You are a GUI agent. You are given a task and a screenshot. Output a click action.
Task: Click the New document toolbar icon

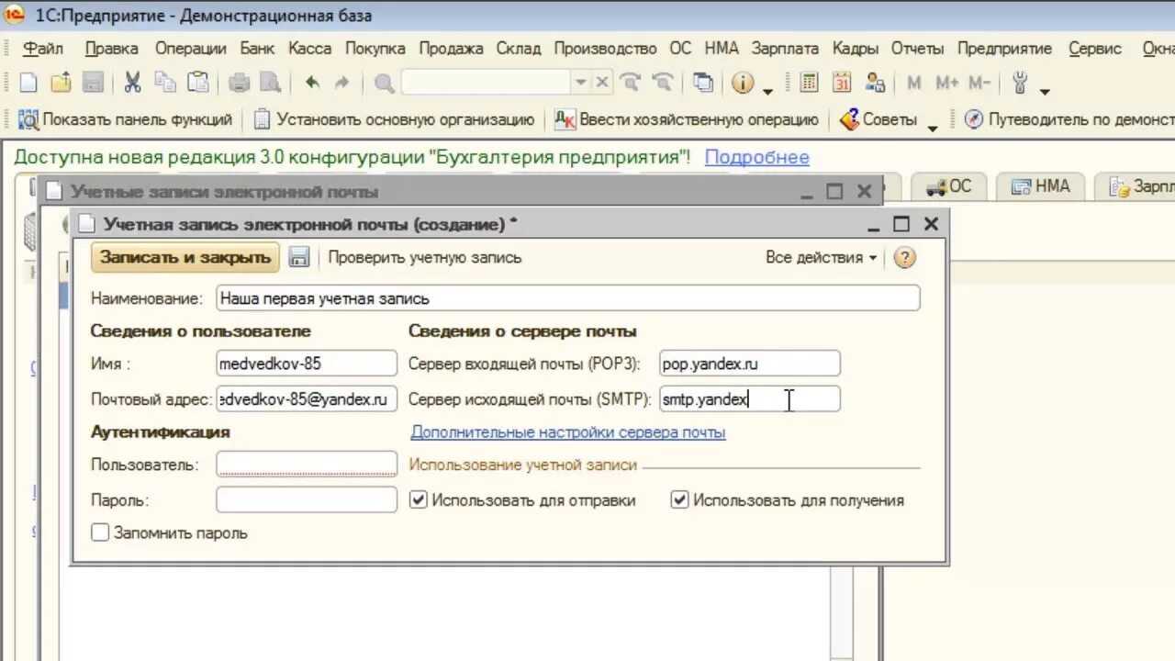point(28,84)
